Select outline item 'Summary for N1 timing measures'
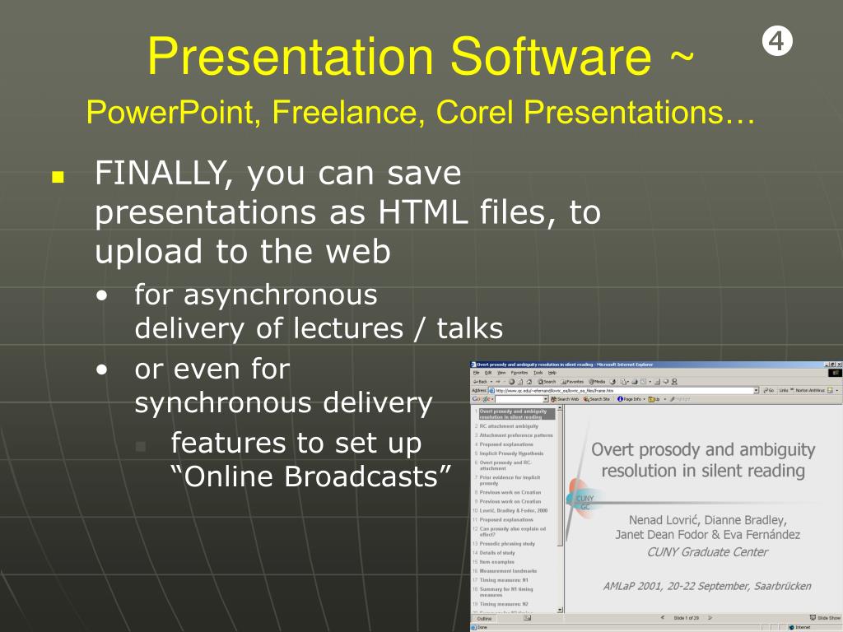Image resolution: width=843 pixels, height=632 pixels. click(x=506, y=592)
